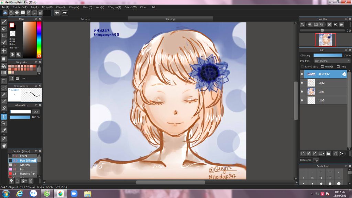Image resolution: width=352 pixels, height=198 pixels.
Task: Click the Redo arrow button
Action: tap(64, 13)
